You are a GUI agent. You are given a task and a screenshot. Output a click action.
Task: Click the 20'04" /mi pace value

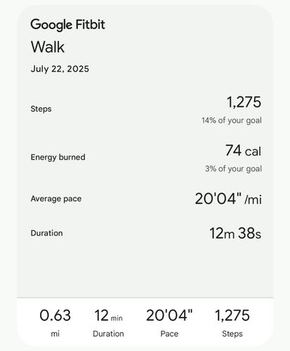tap(228, 199)
